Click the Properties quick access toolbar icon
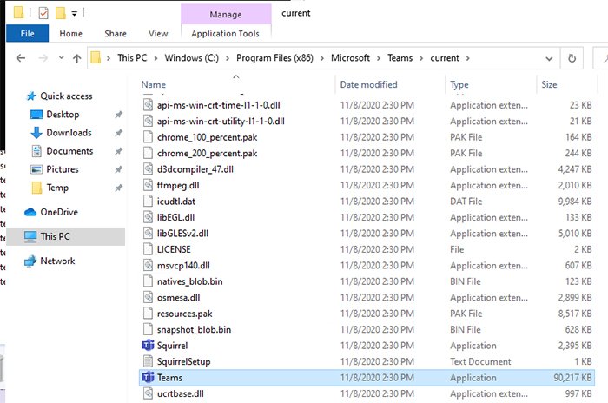The width and height of the screenshot is (608, 403). pos(43,13)
